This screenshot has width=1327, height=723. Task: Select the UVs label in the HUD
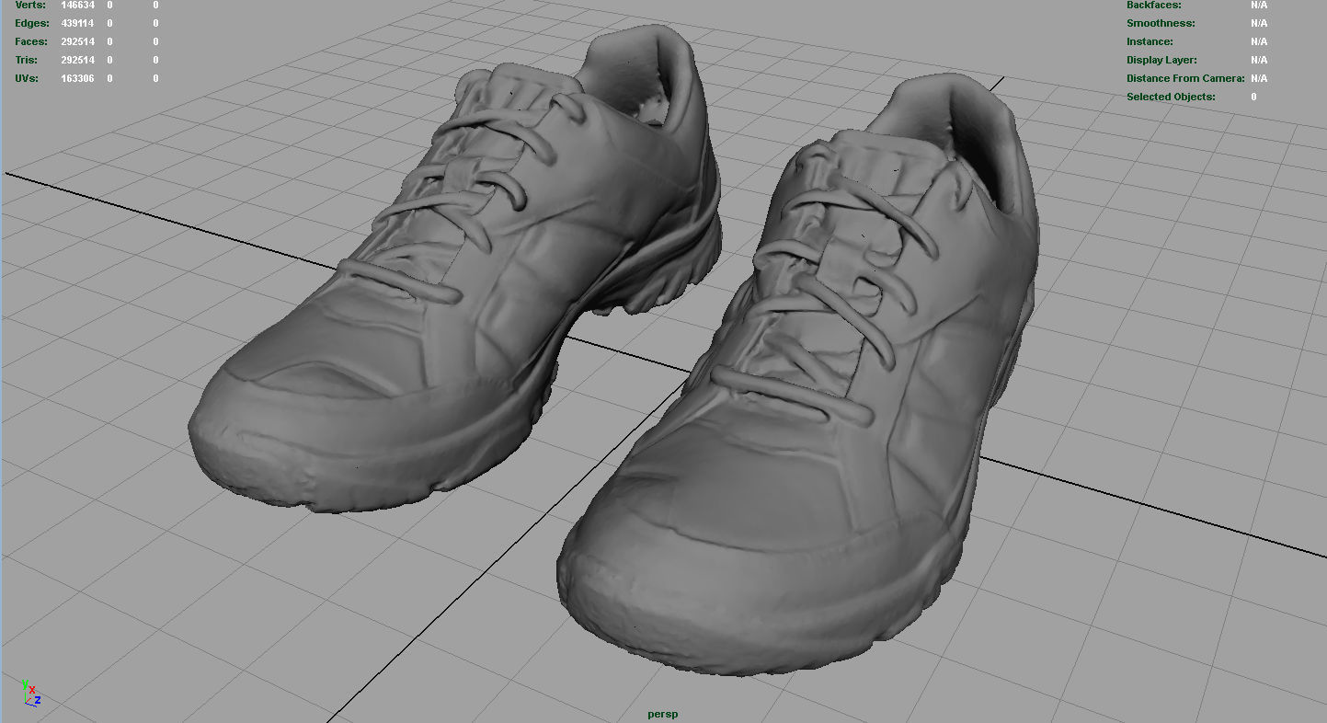pyautogui.click(x=27, y=78)
